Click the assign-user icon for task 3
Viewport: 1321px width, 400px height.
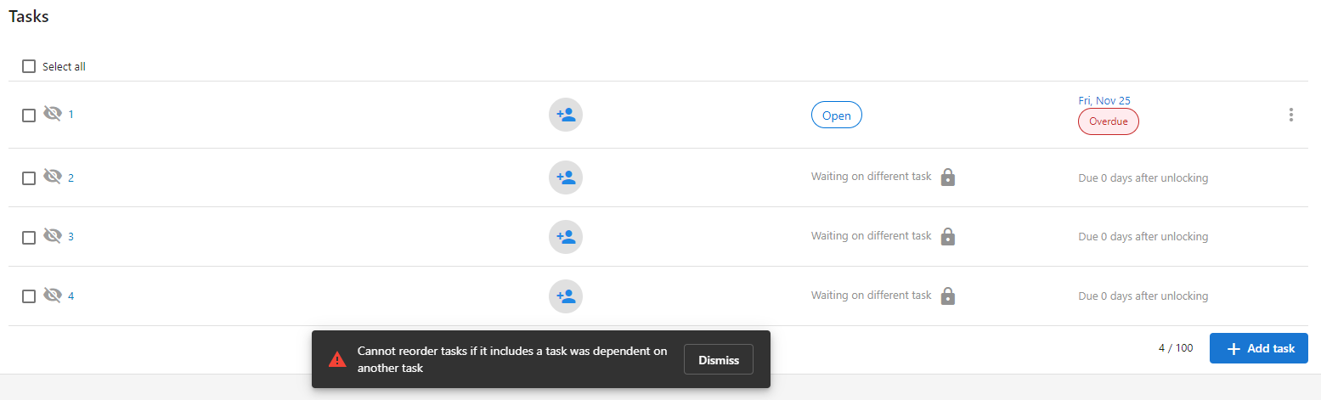[566, 237]
